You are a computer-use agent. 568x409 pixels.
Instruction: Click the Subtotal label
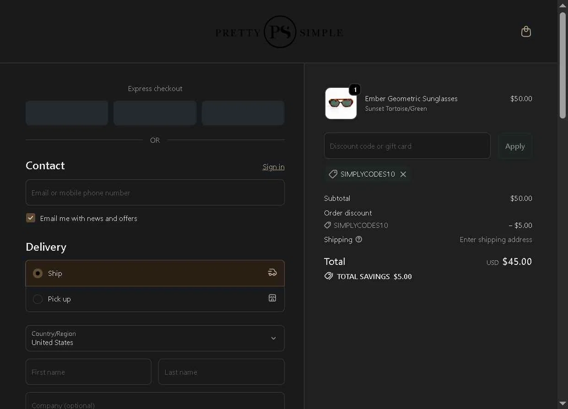[x=337, y=198]
